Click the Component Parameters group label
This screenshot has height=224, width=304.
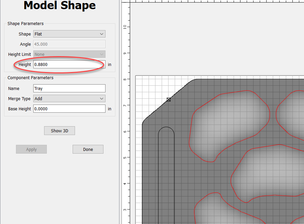31,78
